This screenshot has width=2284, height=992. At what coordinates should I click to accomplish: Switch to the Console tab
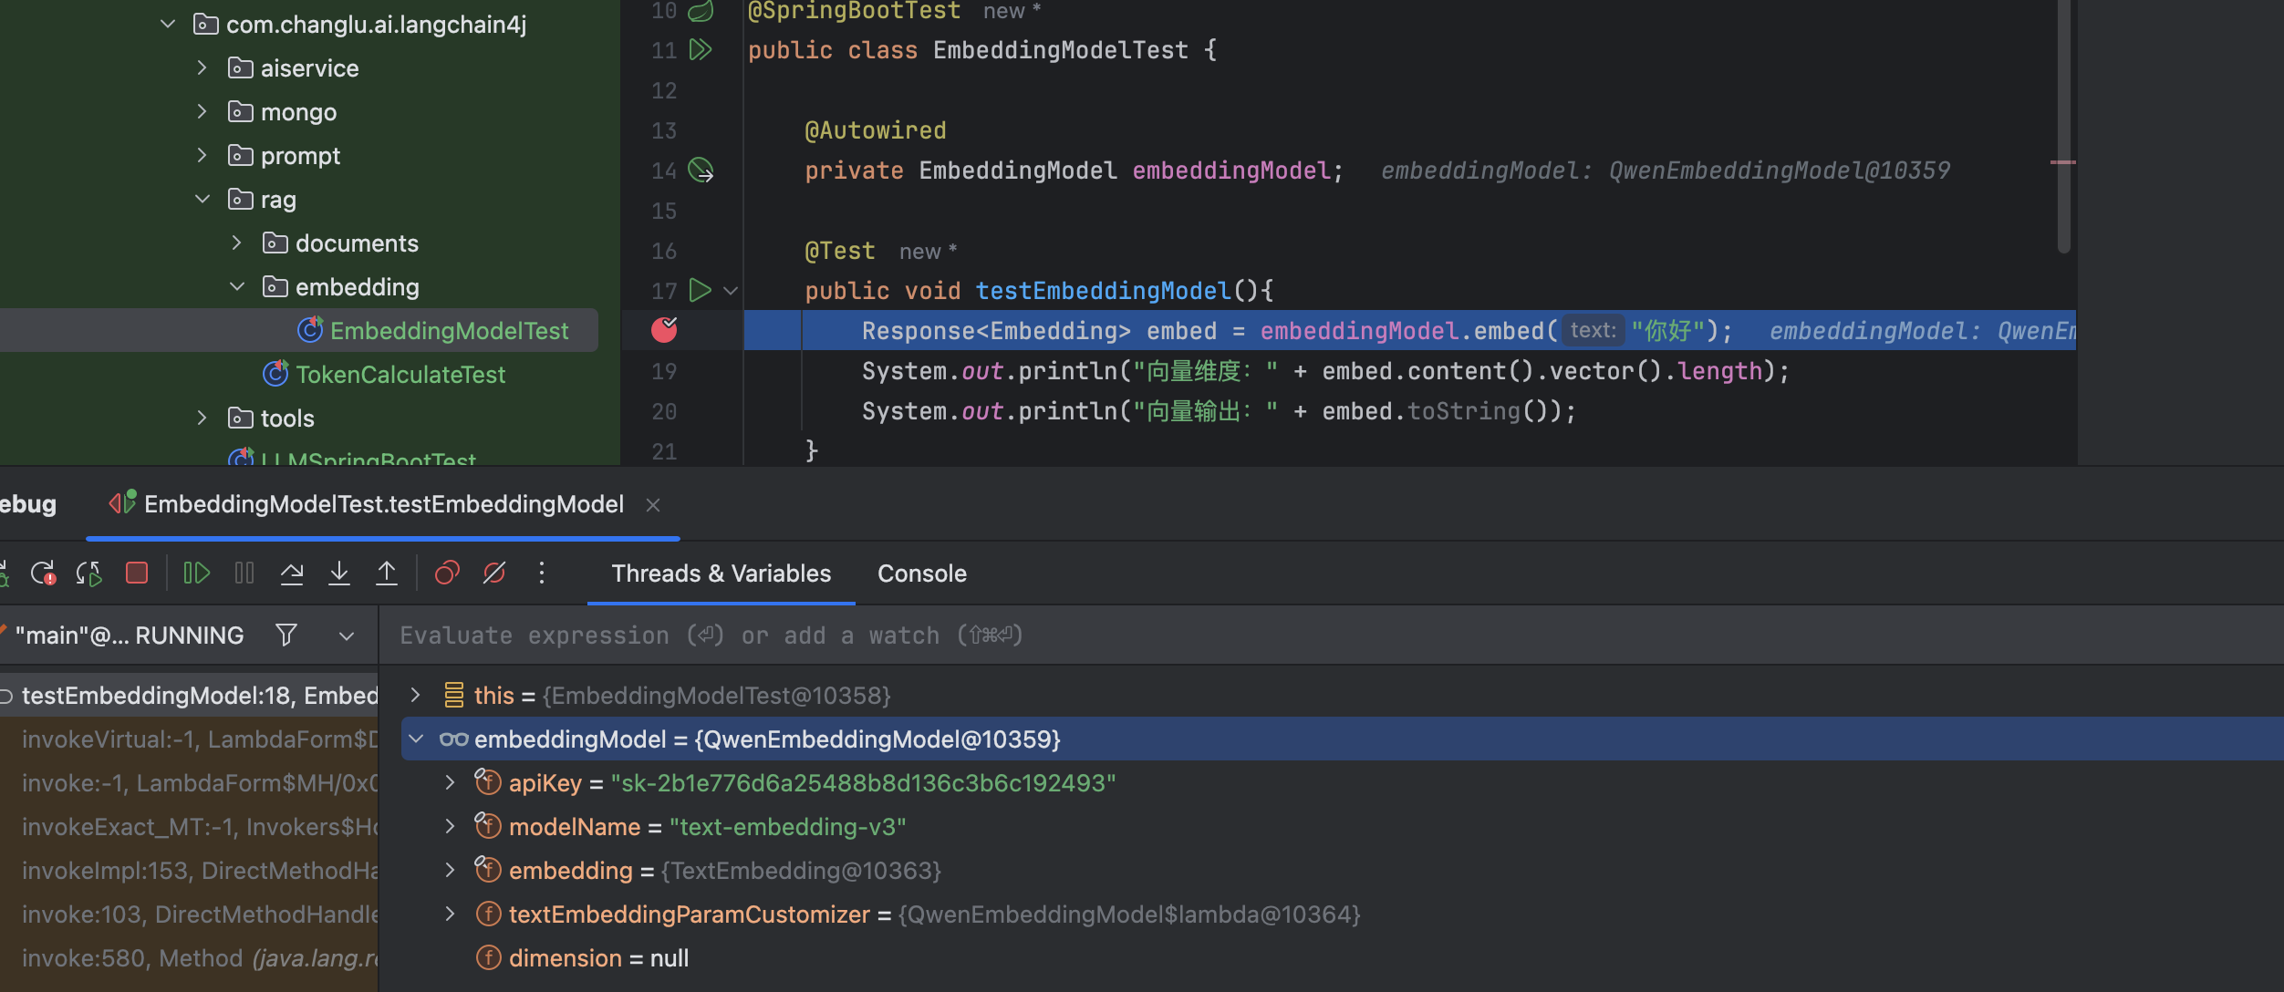pos(921,573)
